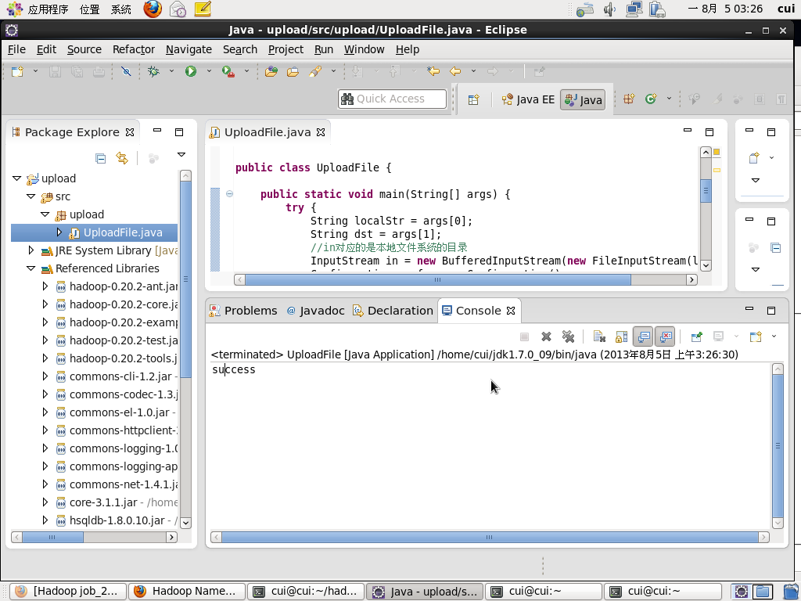Click Clear Console icon
The height and width of the screenshot is (601, 801).
(x=599, y=336)
